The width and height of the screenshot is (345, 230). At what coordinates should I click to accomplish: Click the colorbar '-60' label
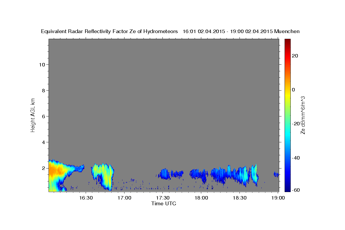[x=296, y=190]
